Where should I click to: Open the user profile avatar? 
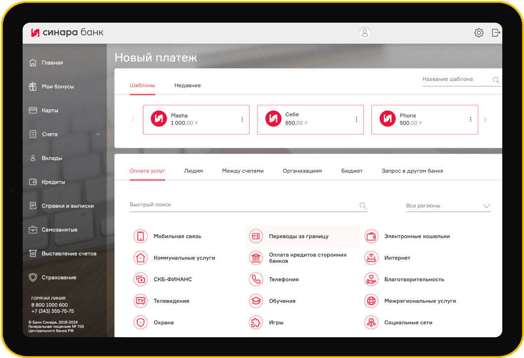[365, 33]
